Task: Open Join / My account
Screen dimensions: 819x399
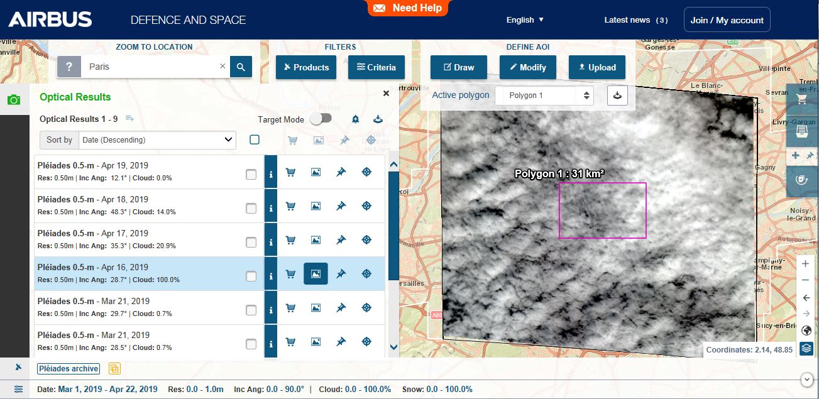Action: (x=727, y=20)
